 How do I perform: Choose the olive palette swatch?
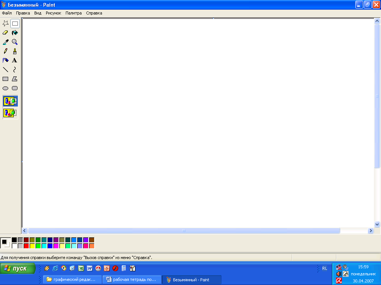click(x=32, y=240)
